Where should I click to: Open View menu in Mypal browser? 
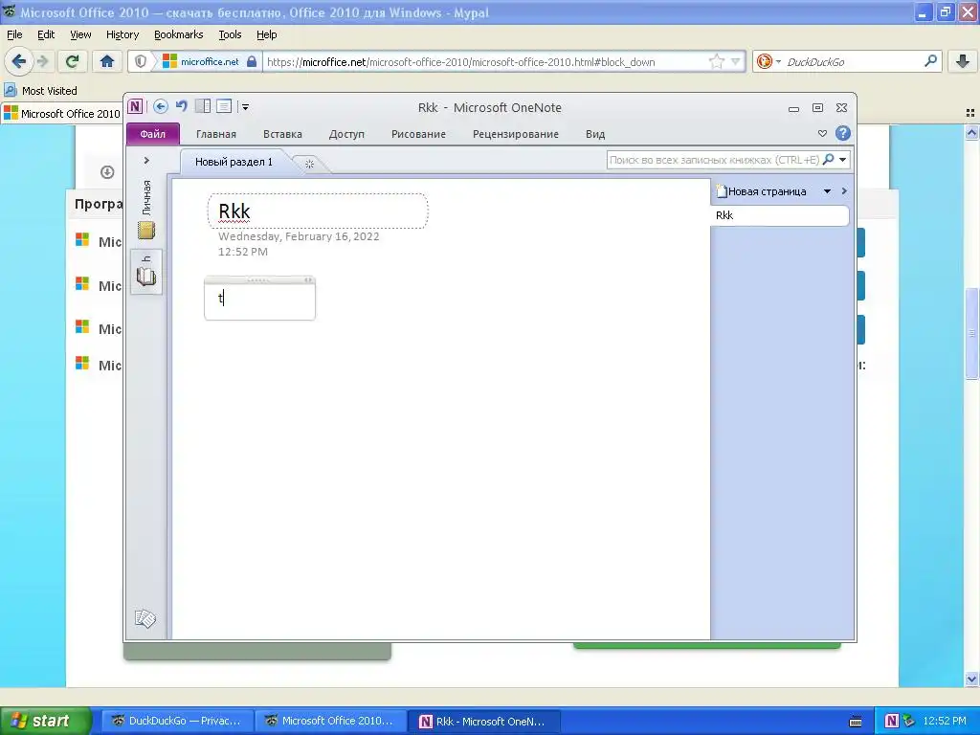tap(80, 34)
